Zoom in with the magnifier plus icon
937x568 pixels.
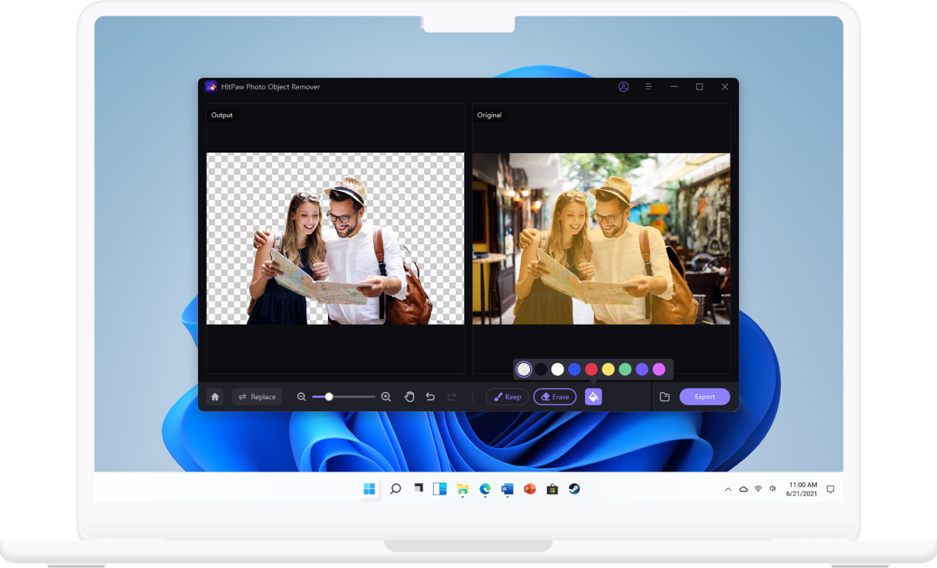[x=386, y=396]
